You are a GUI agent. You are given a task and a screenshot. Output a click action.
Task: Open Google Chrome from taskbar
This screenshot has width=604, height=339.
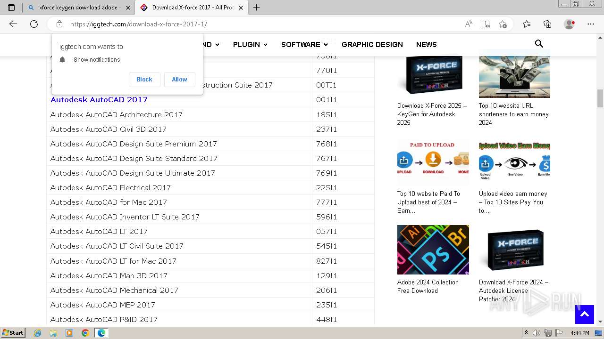tap(85, 333)
